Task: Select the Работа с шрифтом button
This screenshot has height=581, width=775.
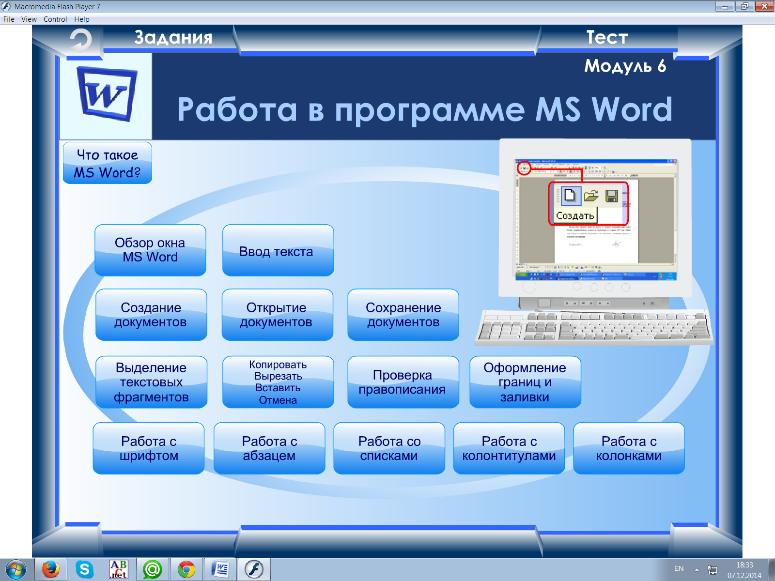Action: pyautogui.click(x=148, y=448)
